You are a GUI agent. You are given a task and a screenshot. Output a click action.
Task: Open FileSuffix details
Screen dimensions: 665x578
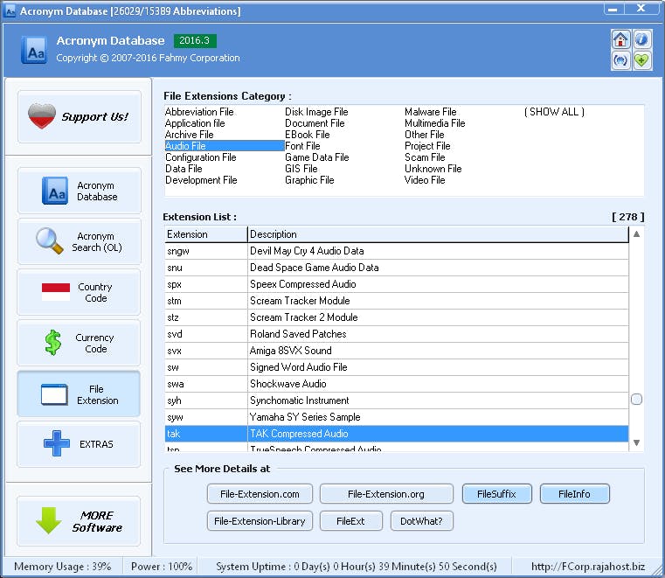click(x=497, y=494)
